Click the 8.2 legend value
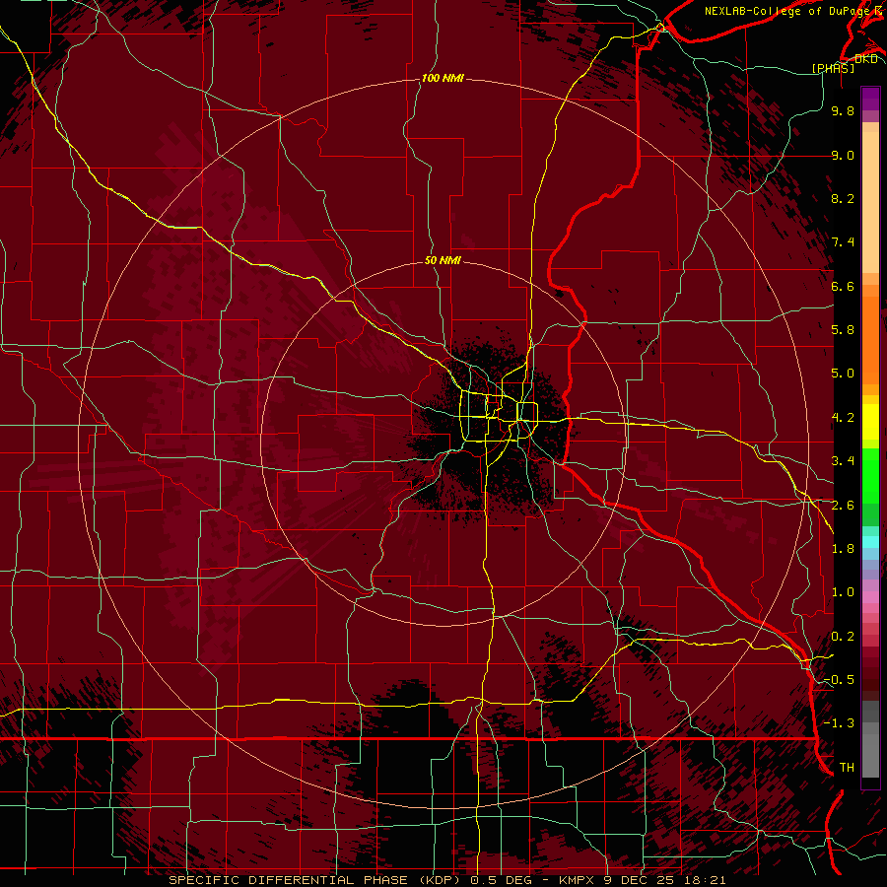Image resolution: width=887 pixels, height=887 pixels. point(843,198)
